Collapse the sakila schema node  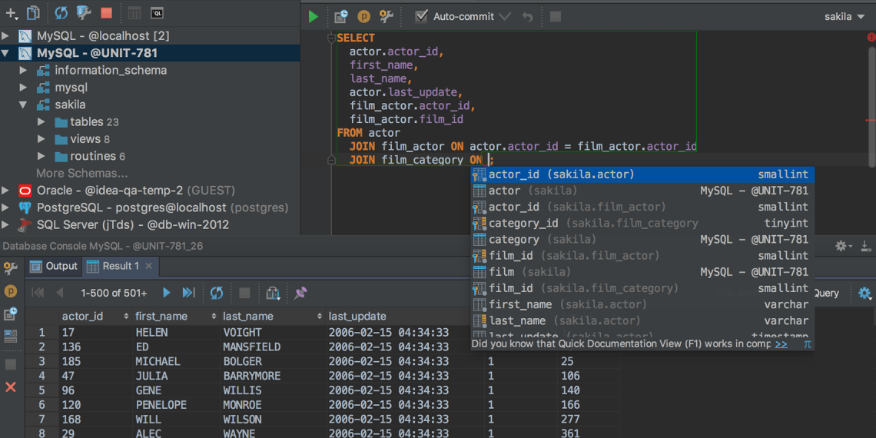point(23,105)
